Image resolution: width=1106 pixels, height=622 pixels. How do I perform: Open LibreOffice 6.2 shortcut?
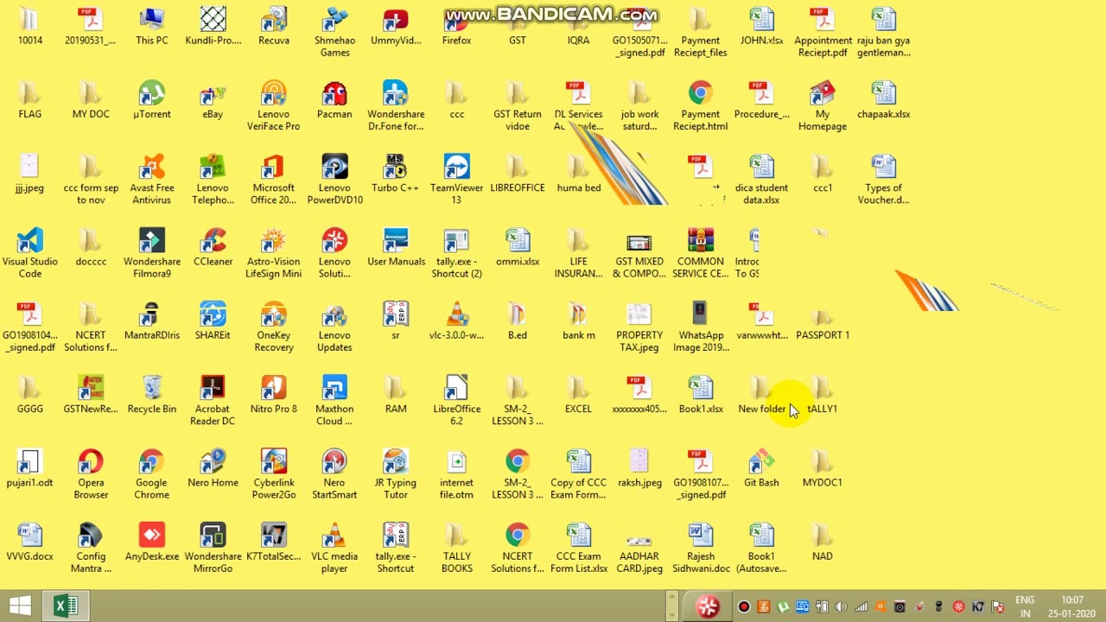(x=456, y=401)
